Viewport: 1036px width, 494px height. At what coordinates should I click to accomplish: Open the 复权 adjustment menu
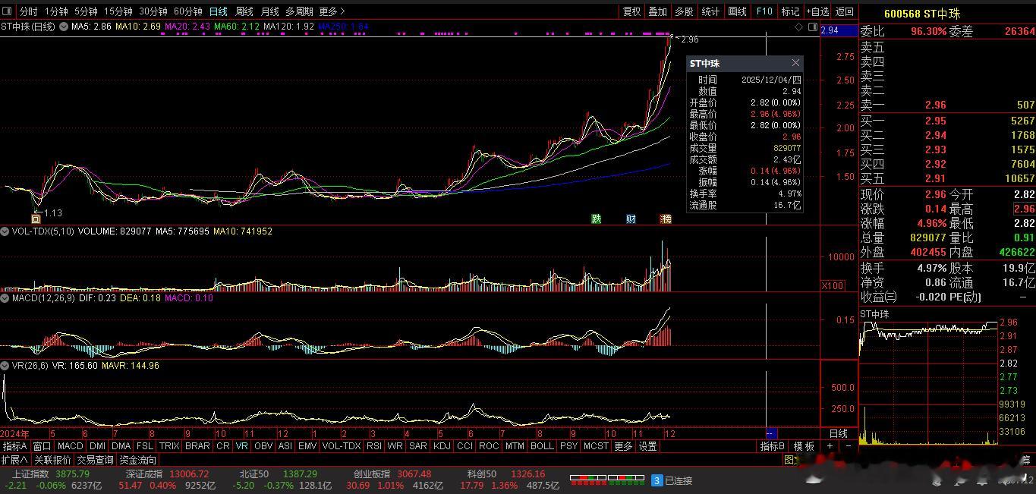(631, 11)
